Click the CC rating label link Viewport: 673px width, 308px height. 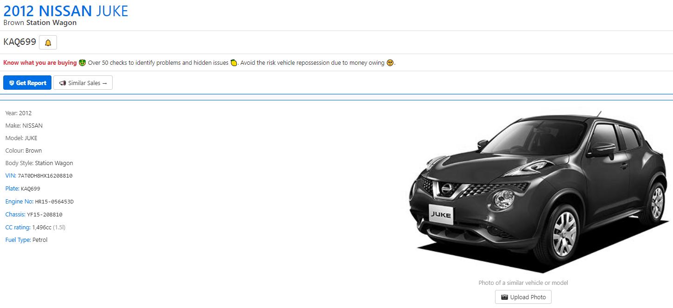click(x=18, y=227)
